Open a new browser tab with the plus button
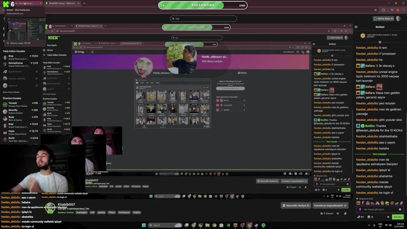The height and width of the screenshot is (229, 407). coord(84,3)
